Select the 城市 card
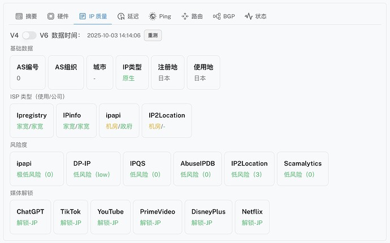This screenshot has height=243, width=390. coord(99,72)
